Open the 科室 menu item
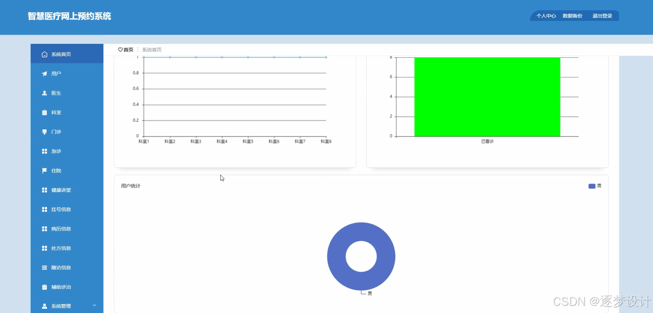653x313 pixels. [x=67, y=113]
